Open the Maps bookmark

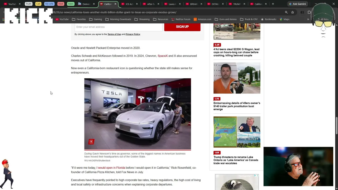coord(285,19)
